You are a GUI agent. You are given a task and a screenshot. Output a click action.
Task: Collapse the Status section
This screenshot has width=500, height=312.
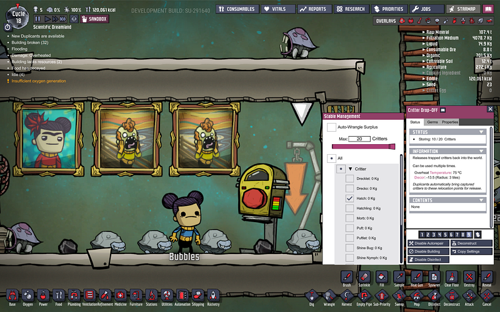pyautogui.click(x=481, y=132)
